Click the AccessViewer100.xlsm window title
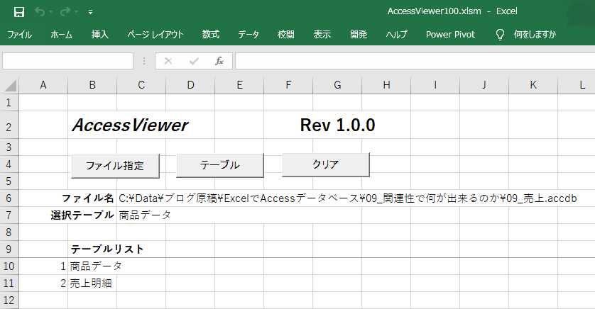 point(434,11)
